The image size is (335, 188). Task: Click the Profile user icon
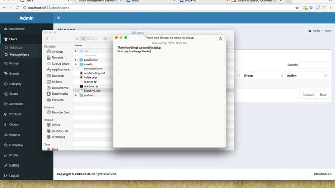(6, 155)
